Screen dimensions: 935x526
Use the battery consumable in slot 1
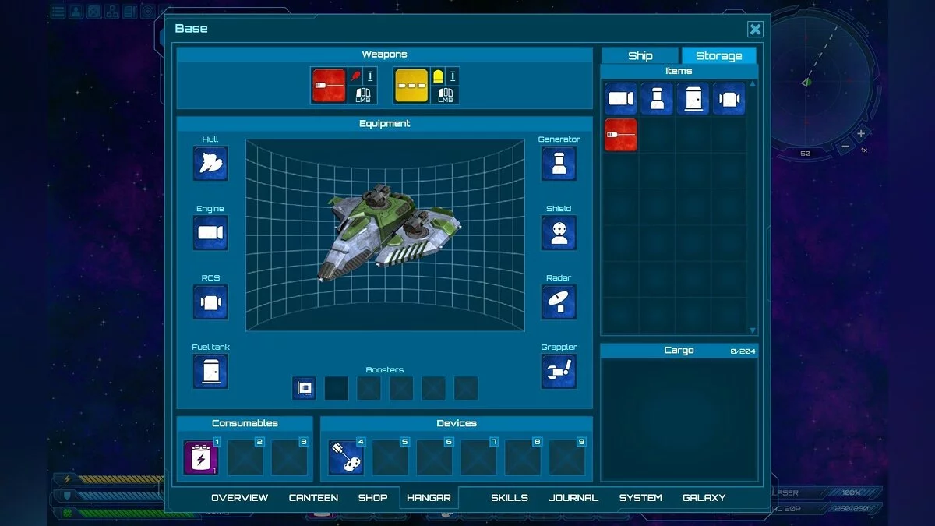click(x=200, y=457)
